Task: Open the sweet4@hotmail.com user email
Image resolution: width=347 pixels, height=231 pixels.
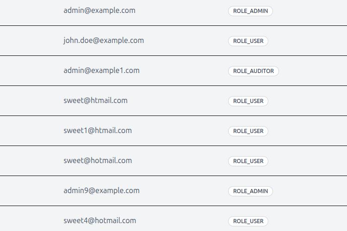Action: click(100, 221)
